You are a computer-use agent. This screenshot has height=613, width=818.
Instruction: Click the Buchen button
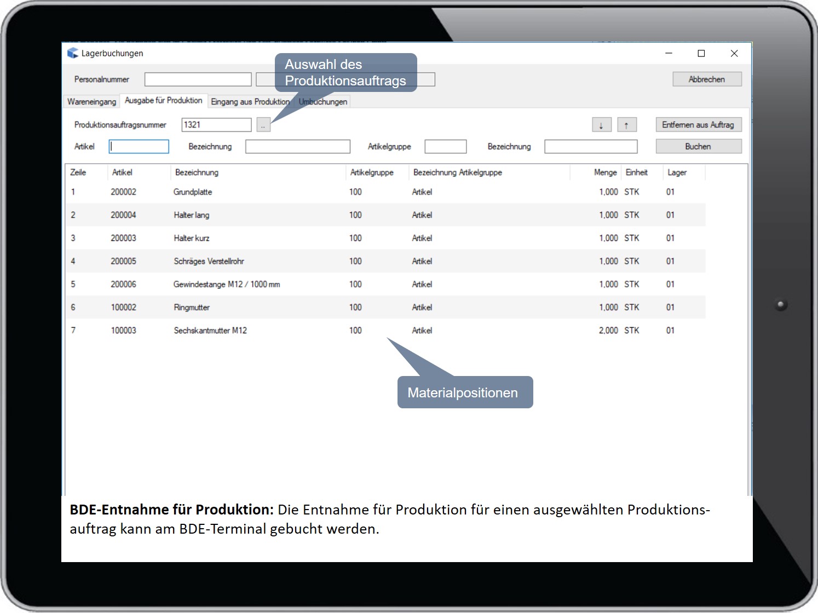pyautogui.click(x=698, y=147)
